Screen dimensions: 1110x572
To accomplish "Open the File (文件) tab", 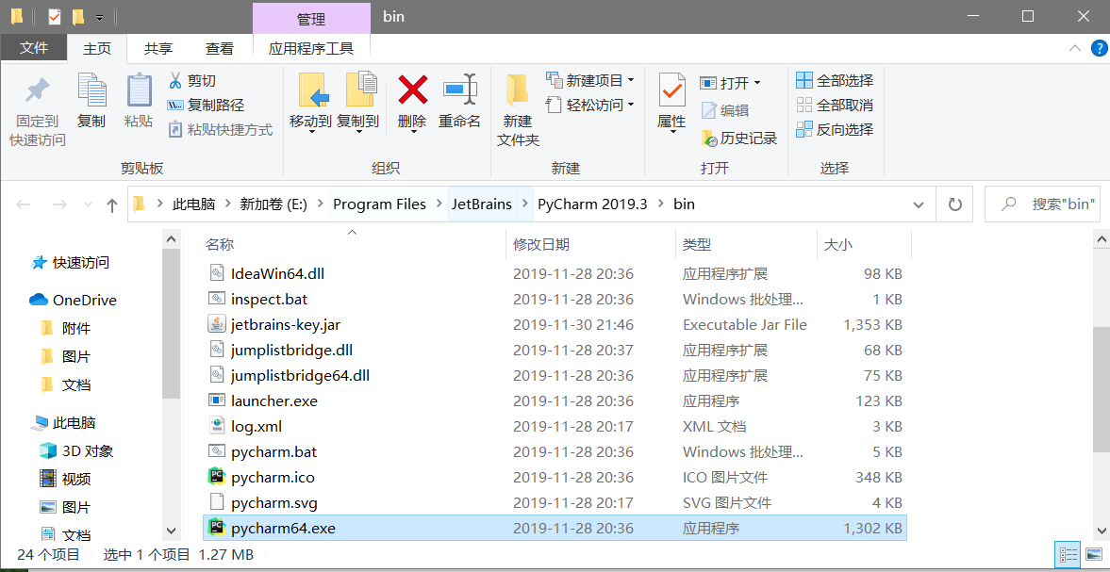I will 33,48.
